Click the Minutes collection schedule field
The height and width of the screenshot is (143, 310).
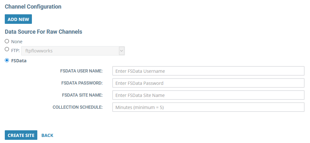click(208, 107)
